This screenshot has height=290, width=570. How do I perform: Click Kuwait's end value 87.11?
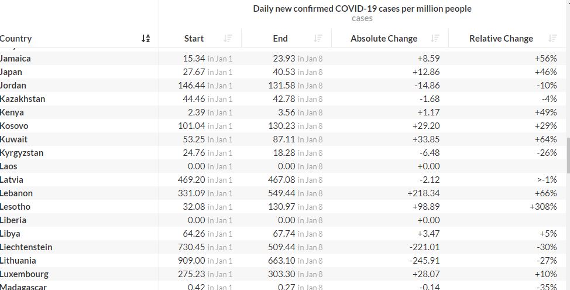[284, 139]
